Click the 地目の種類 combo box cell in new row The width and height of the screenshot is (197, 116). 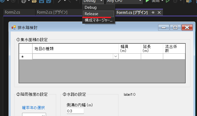75,57
